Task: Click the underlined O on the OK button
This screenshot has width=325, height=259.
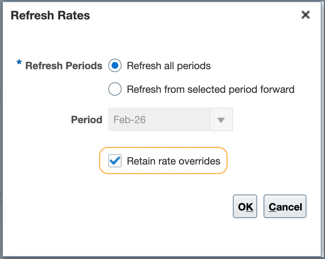Action: click(242, 207)
